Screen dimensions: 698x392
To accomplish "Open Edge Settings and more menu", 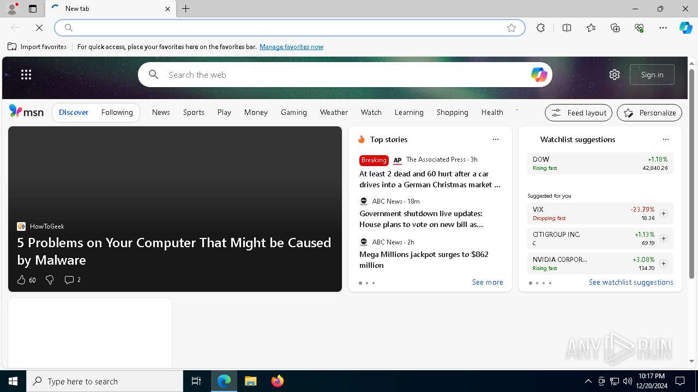I will (663, 28).
